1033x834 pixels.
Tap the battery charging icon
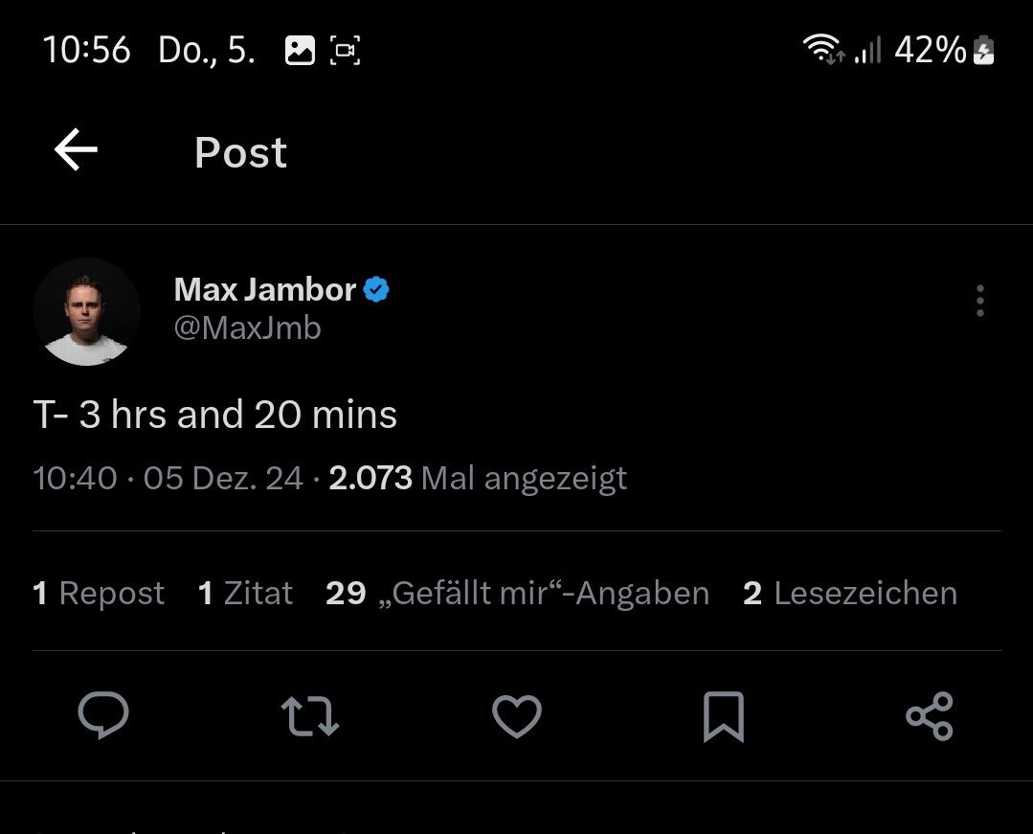tap(983, 50)
